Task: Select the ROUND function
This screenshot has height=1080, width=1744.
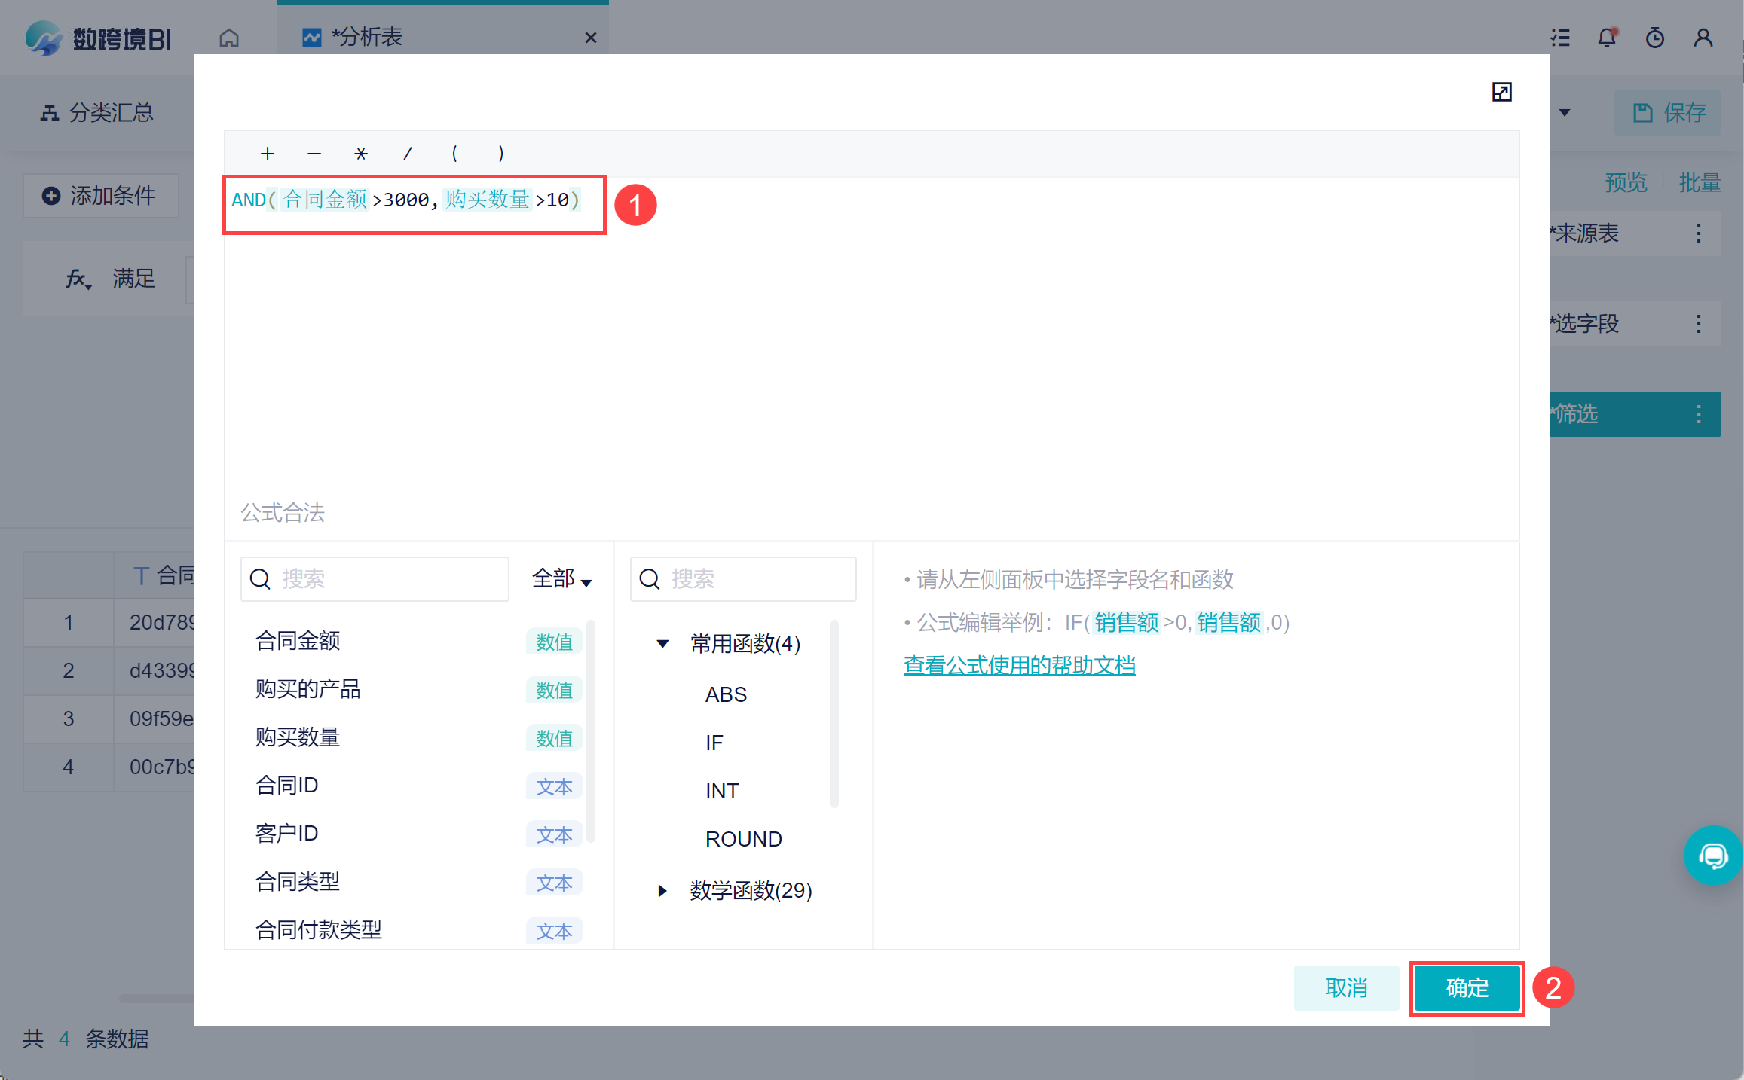Action: (743, 838)
